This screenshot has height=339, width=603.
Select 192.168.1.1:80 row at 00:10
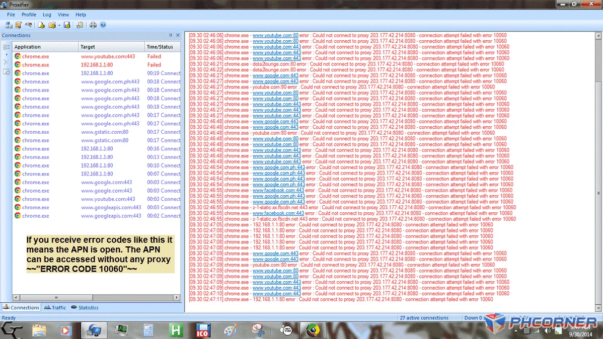[x=97, y=165]
